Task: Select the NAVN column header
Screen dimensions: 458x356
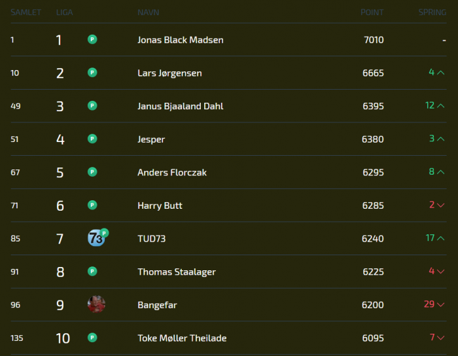Action: (x=149, y=12)
